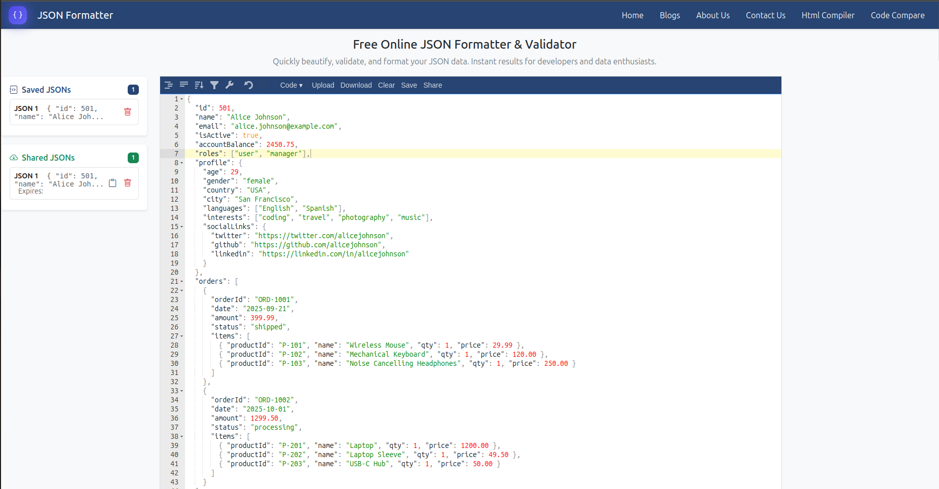Delete JSON 1 from Shared JSONs
939x489 pixels.
click(128, 183)
